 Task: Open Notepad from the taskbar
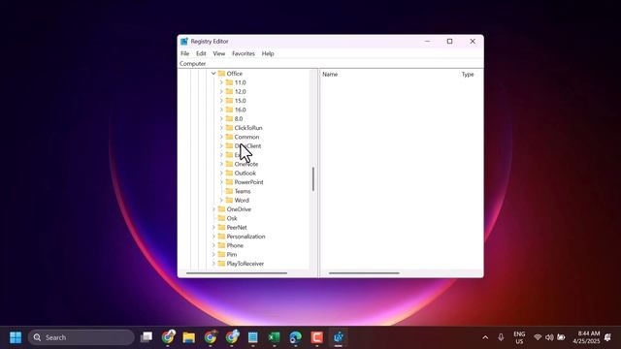click(252, 337)
